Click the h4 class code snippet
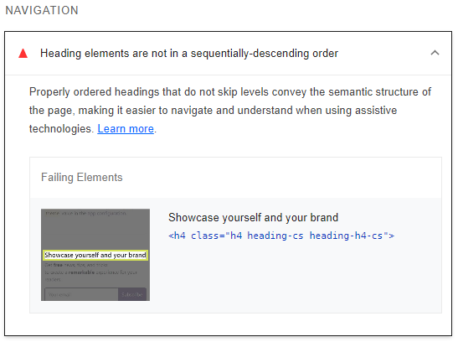 (x=281, y=236)
